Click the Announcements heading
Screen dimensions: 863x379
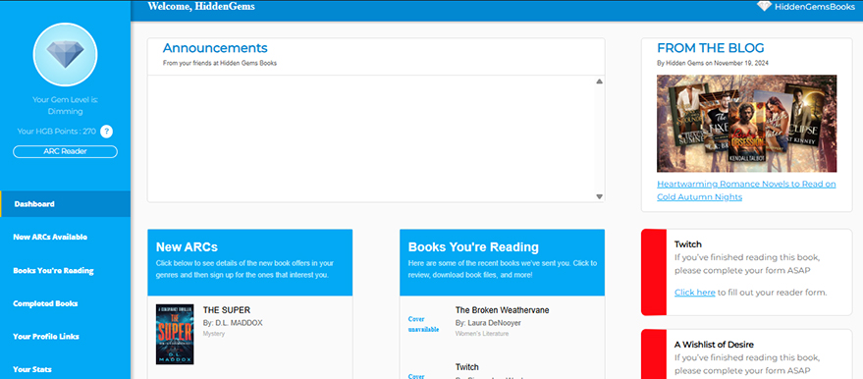pyautogui.click(x=215, y=48)
